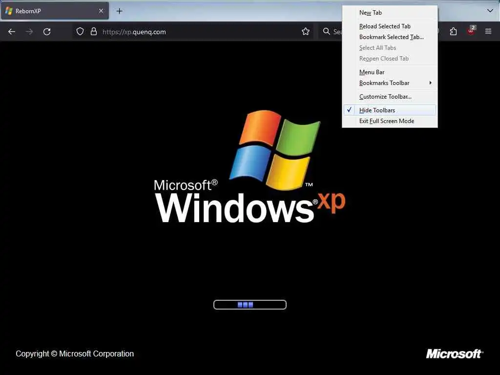Click Reopen Closed Tab entry
Viewport: 500px width, 375px height.
coord(390,59)
